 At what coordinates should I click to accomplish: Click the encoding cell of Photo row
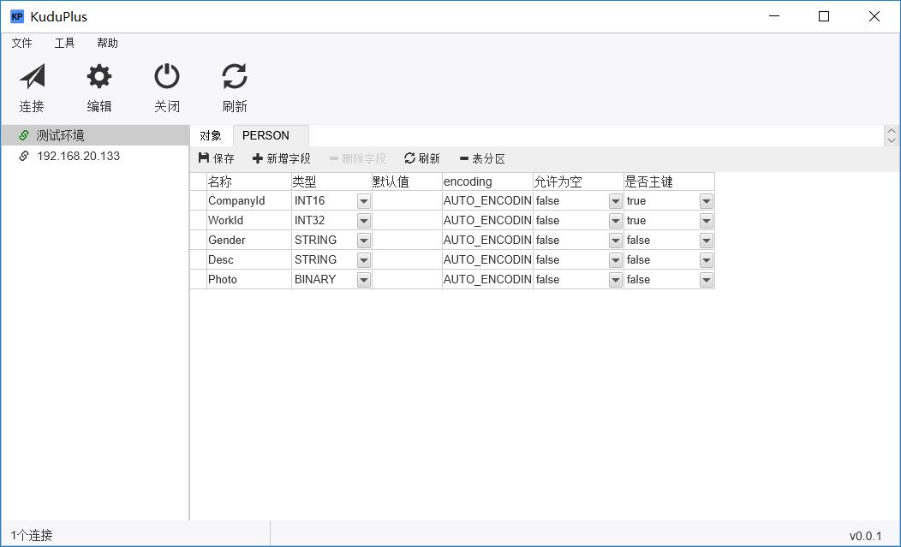point(488,279)
